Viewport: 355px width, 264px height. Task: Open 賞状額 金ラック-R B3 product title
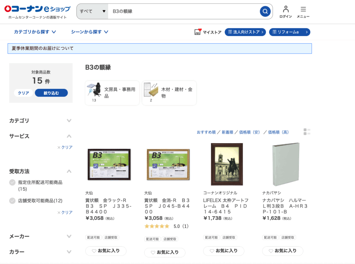(x=109, y=206)
